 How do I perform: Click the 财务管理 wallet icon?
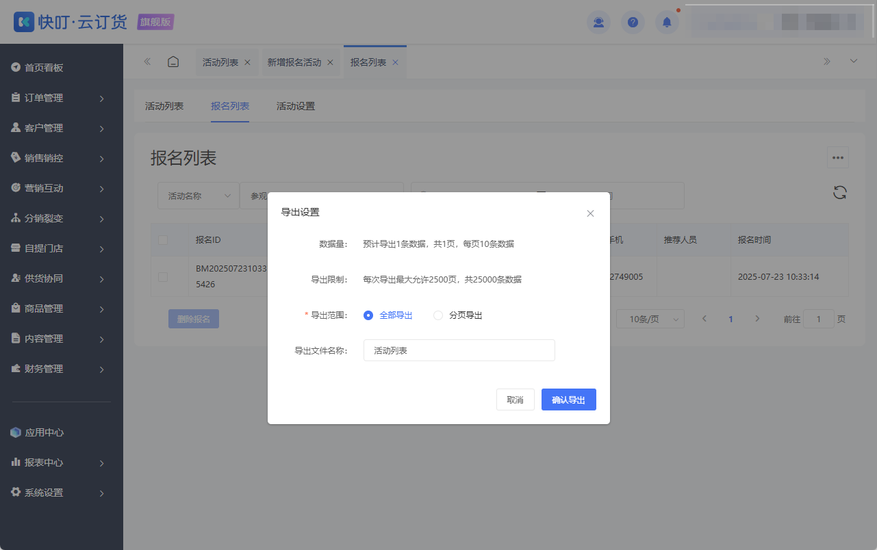point(16,368)
